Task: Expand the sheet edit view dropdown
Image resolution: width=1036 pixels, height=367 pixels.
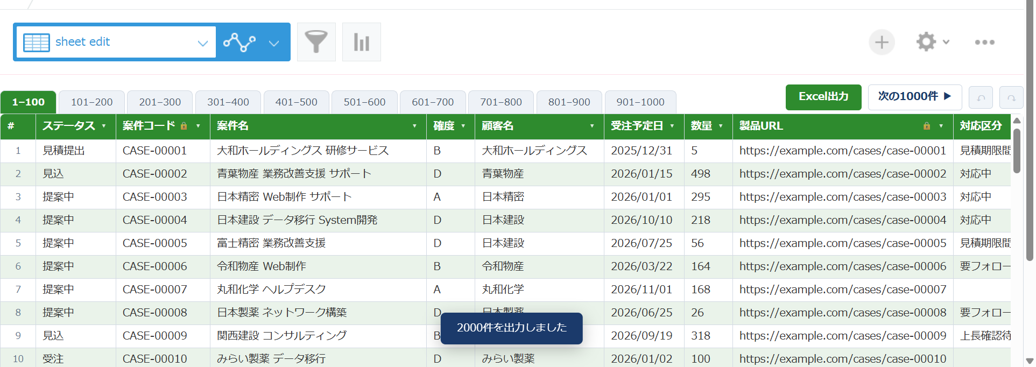Action: tap(202, 43)
